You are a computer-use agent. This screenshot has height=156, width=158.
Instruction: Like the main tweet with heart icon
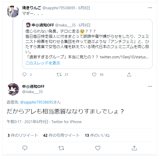98,148
